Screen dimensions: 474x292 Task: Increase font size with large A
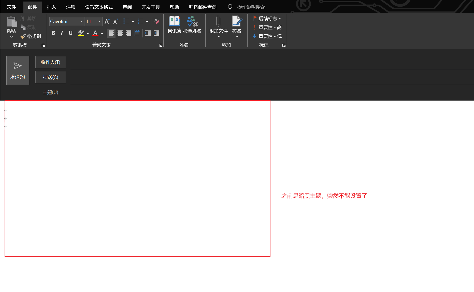pos(107,21)
